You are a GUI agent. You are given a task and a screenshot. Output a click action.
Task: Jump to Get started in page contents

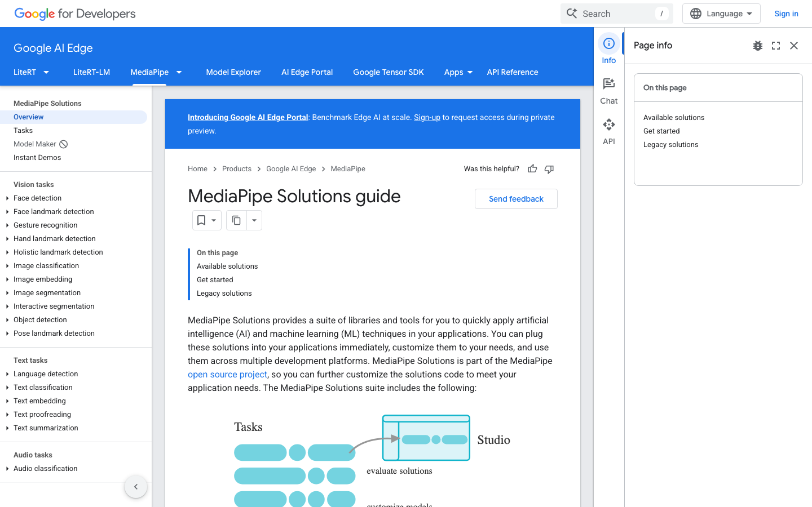(215, 280)
